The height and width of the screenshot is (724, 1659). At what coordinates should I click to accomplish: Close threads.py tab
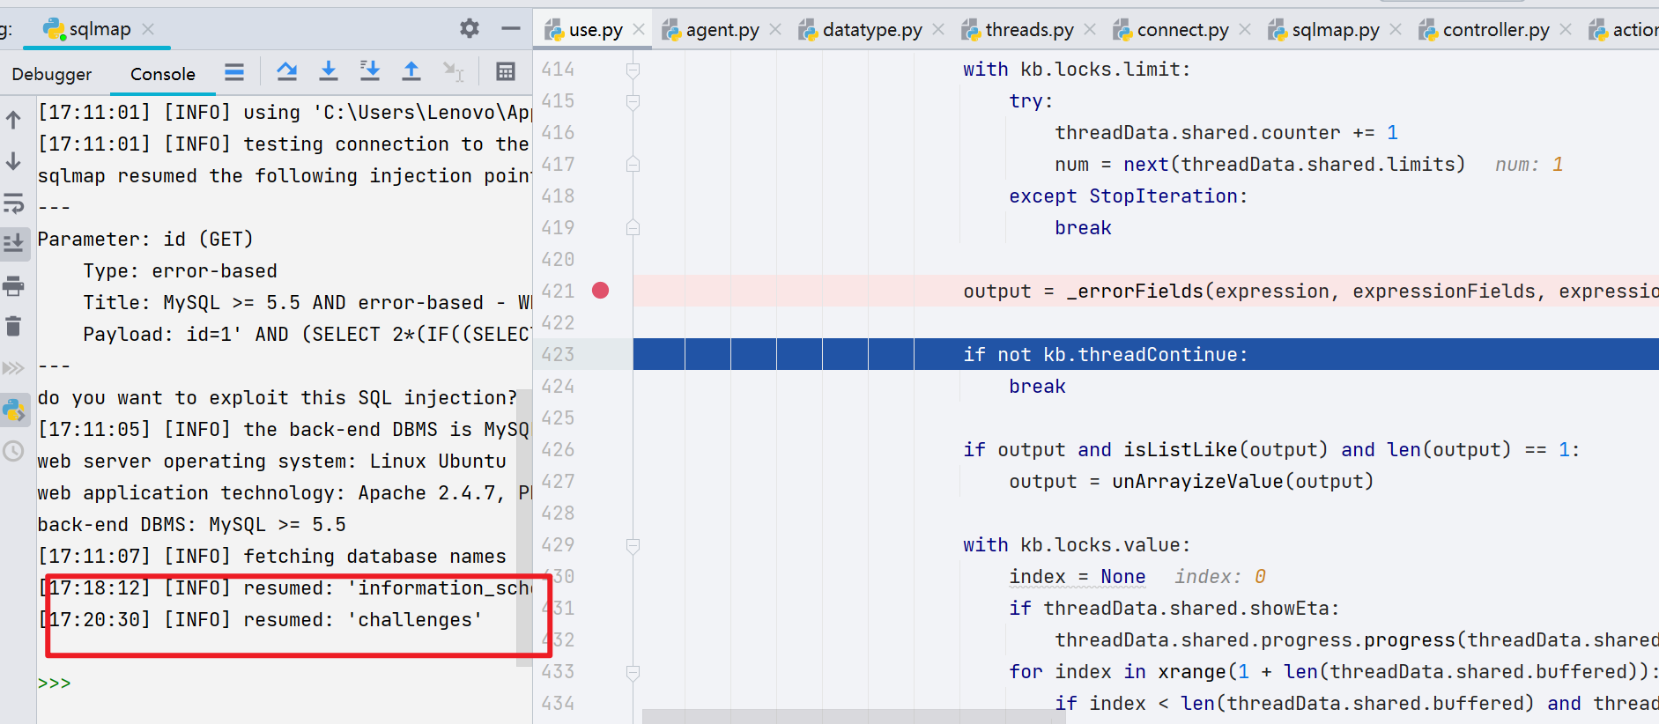click(x=1090, y=29)
